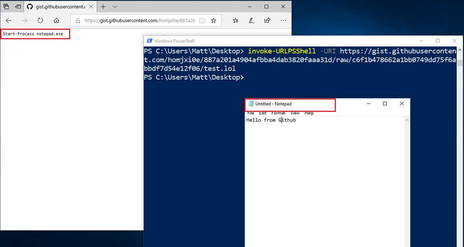This screenshot has width=464, height=247.
Task: Click the Hello from Github text in Notepad
Action: click(x=271, y=120)
